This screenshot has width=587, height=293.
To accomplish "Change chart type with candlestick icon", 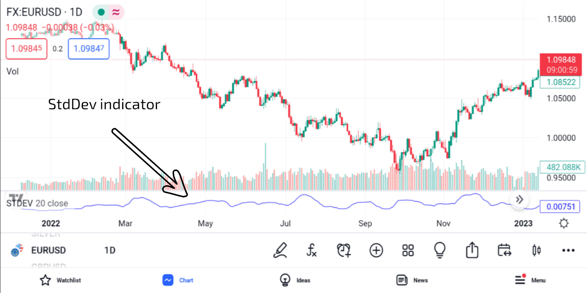I will coord(536,251).
